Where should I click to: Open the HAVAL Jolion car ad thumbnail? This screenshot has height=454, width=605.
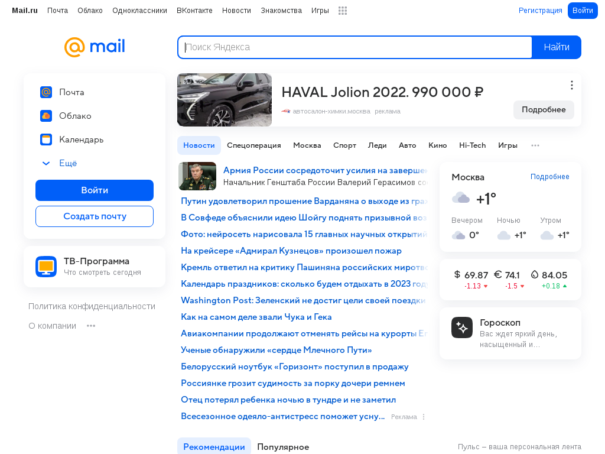click(225, 100)
